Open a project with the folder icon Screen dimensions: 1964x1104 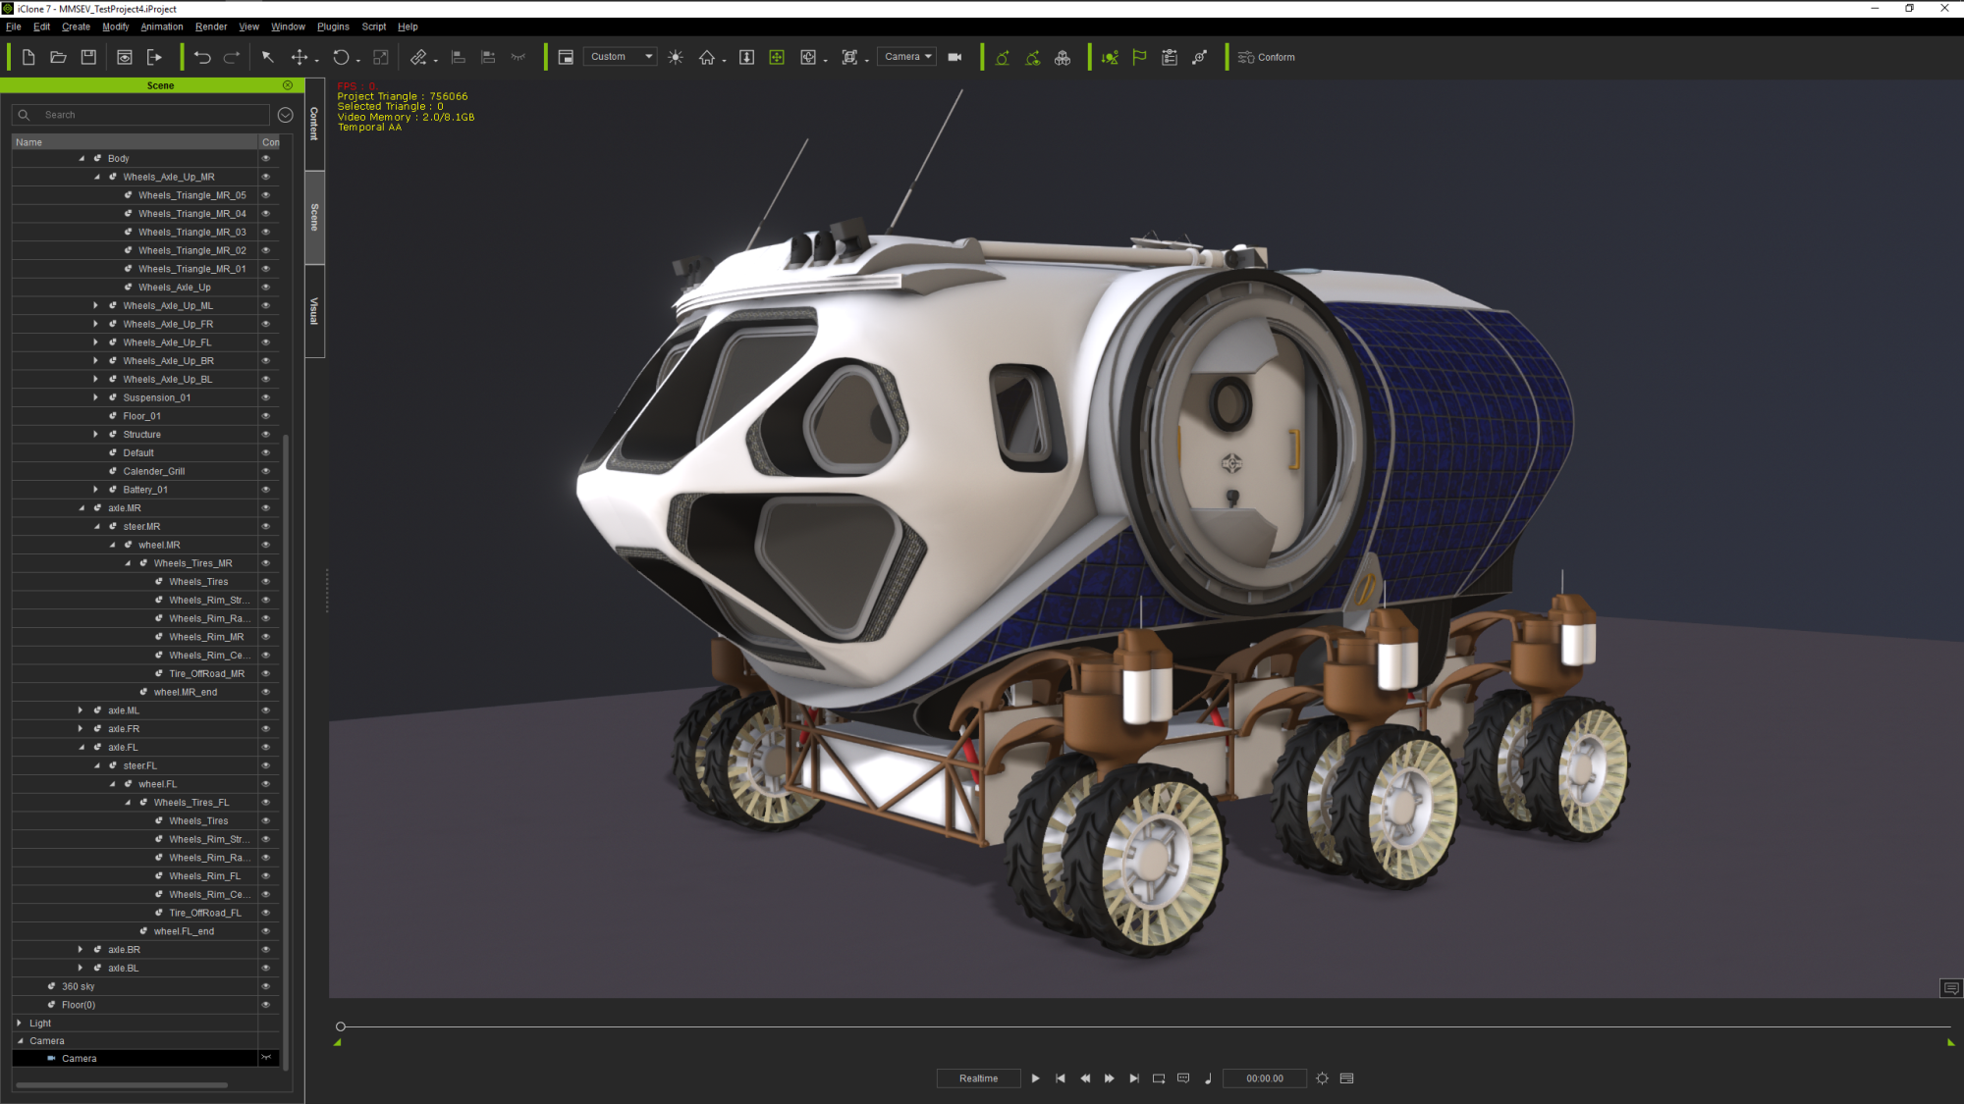pos(59,57)
